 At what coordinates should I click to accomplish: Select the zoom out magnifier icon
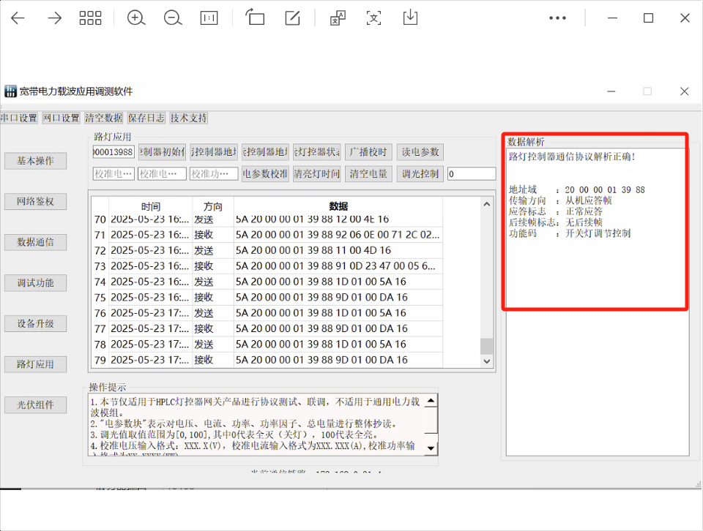pyautogui.click(x=173, y=18)
